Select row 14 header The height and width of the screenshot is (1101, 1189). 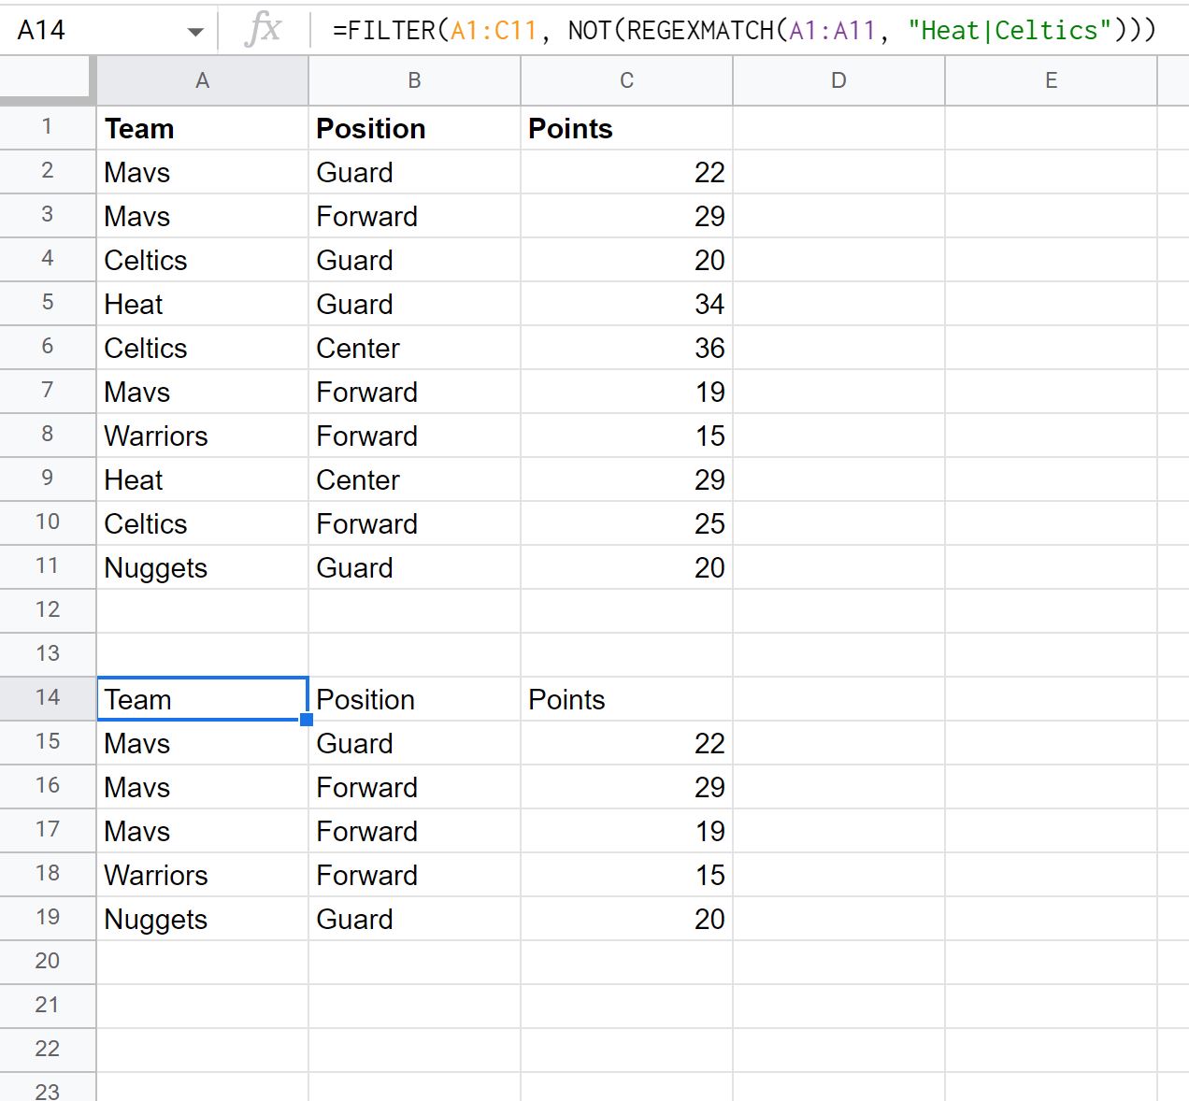(47, 697)
